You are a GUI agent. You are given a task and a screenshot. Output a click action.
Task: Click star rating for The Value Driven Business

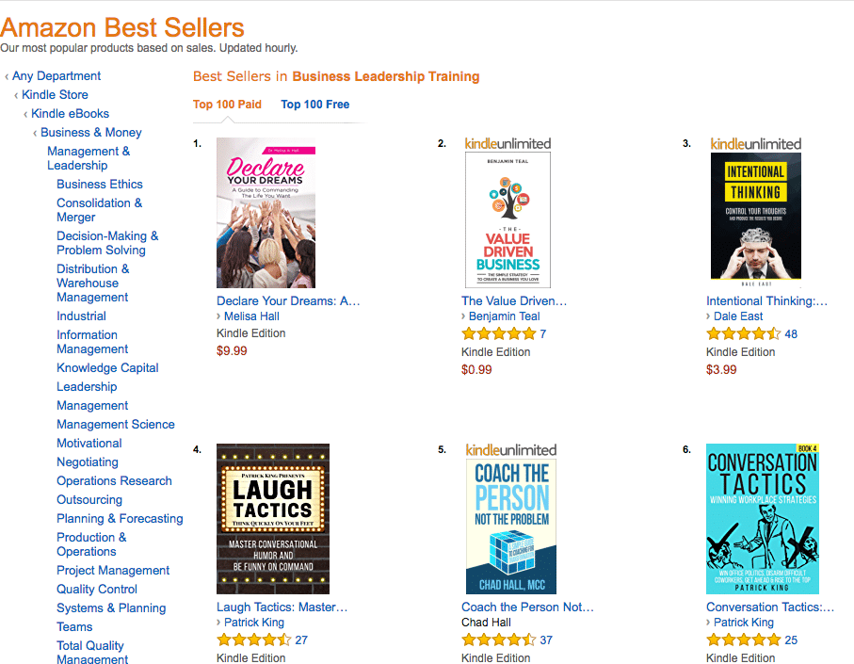tap(498, 334)
